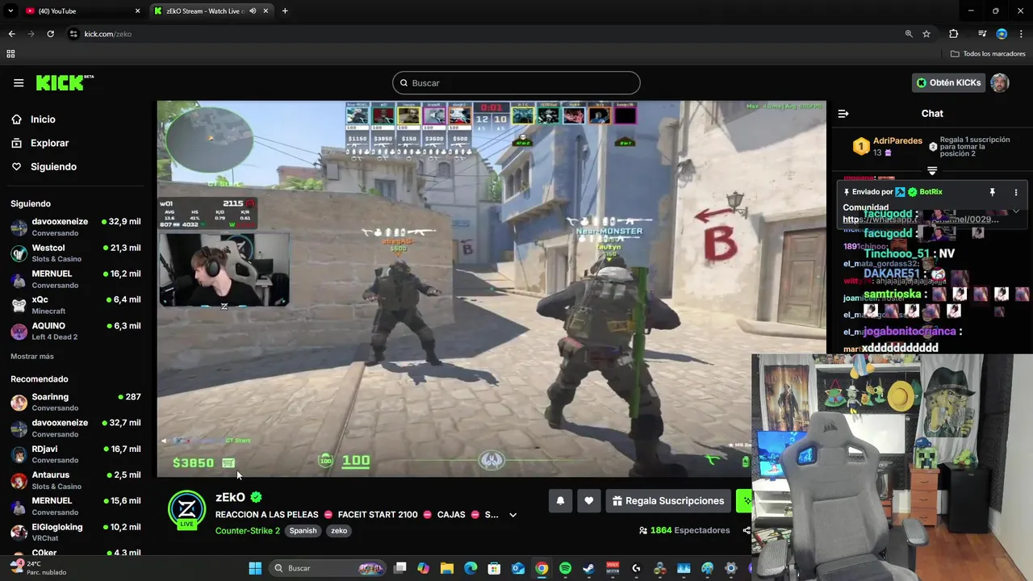Open Chrome profile avatar
Viewport: 1033px width, 581px height.
click(x=1002, y=34)
